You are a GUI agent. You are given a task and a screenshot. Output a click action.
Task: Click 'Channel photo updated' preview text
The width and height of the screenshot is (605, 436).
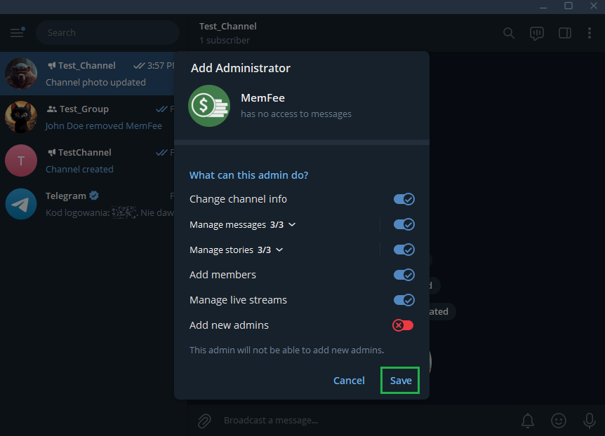[x=95, y=83]
